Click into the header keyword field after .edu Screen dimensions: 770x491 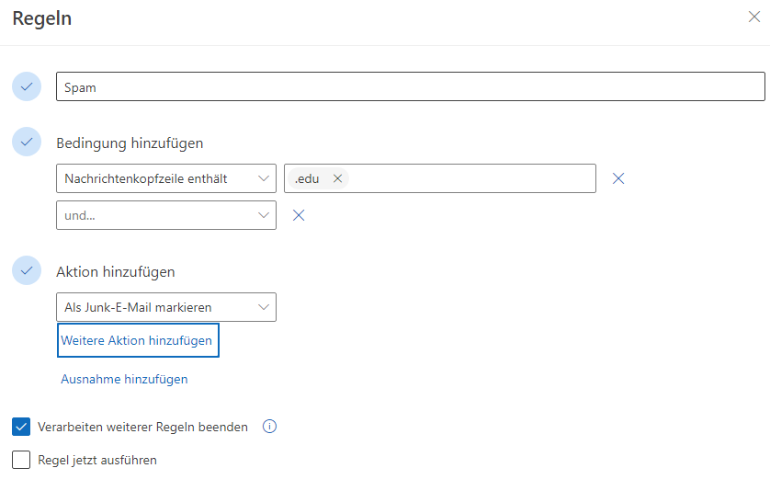click(469, 178)
